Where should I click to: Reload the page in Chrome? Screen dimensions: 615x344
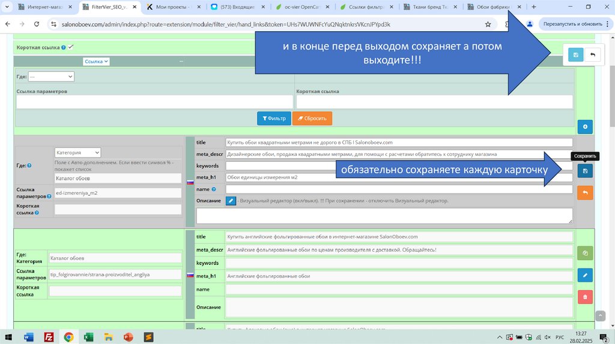coord(37,24)
